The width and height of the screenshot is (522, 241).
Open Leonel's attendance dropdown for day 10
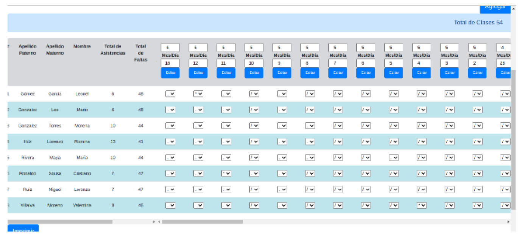(254, 94)
